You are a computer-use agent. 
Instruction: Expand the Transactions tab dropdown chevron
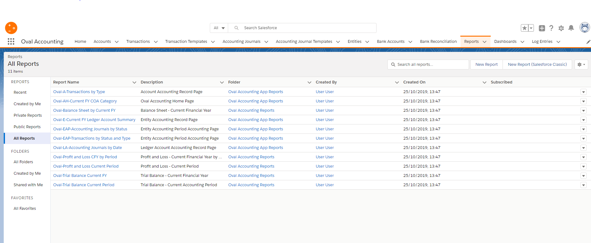click(156, 42)
